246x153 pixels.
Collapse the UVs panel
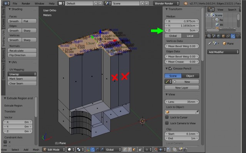click(10, 62)
